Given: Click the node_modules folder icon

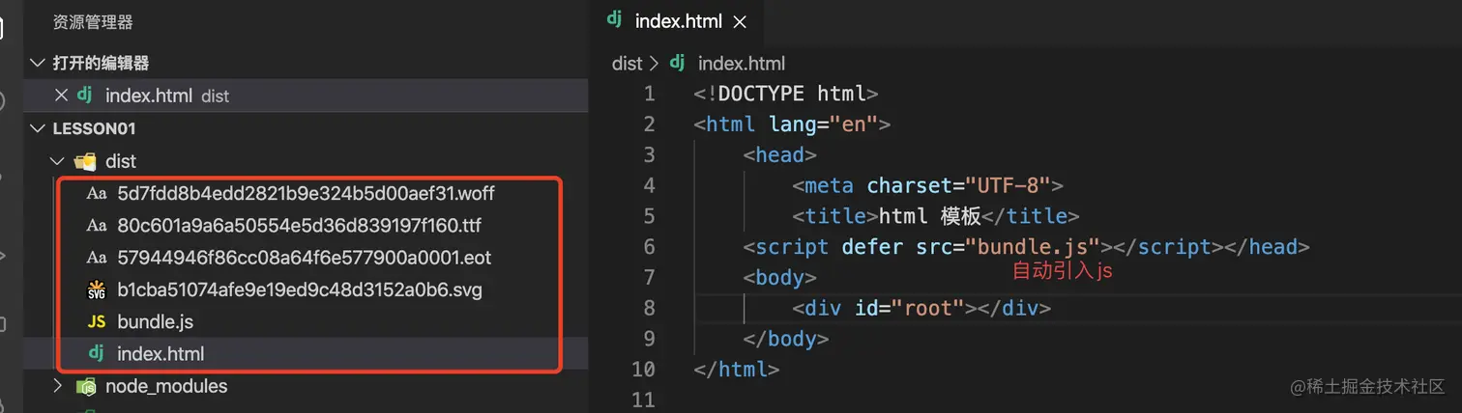Looking at the screenshot, I should [85, 387].
